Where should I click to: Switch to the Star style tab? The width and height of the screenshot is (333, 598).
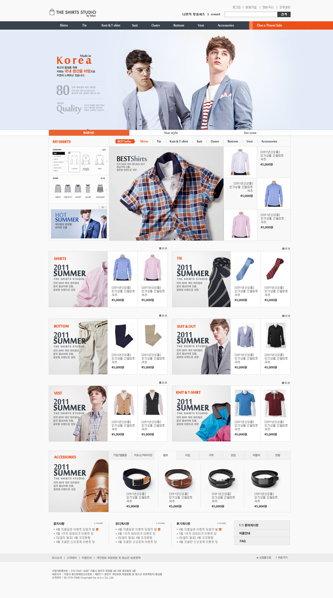click(x=171, y=133)
